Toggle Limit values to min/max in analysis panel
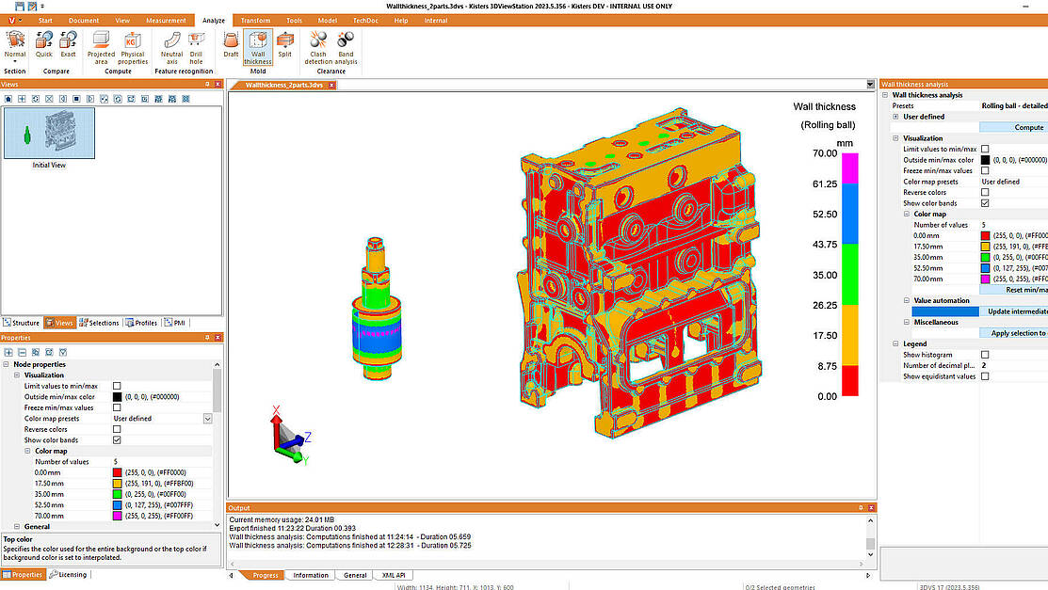Viewport: 1048px width, 590px height. point(985,149)
